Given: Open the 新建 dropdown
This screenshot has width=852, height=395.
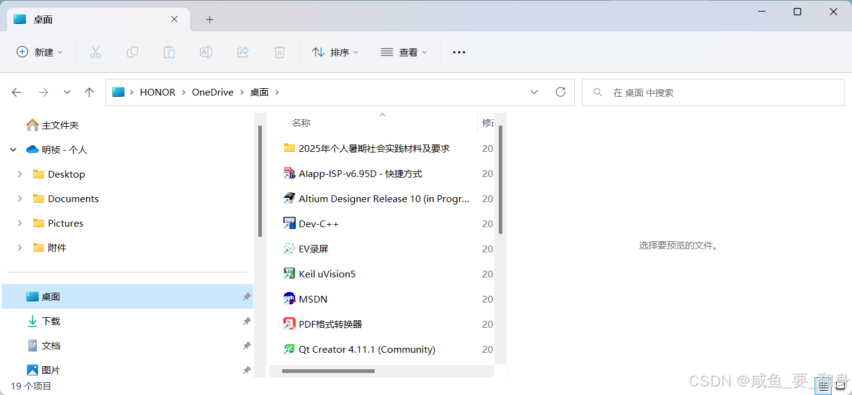Looking at the screenshot, I should point(40,53).
